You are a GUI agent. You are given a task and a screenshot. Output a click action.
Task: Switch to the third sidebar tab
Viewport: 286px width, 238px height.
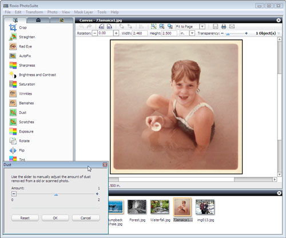coord(61,20)
